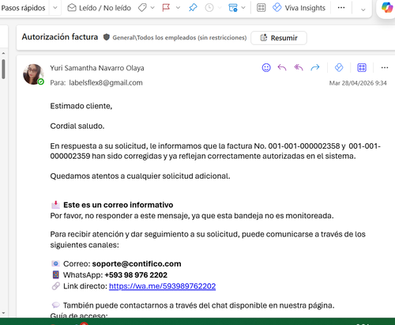
Task: Click the date Mar 28/04/2026 9:34
Action: (x=358, y=83)
